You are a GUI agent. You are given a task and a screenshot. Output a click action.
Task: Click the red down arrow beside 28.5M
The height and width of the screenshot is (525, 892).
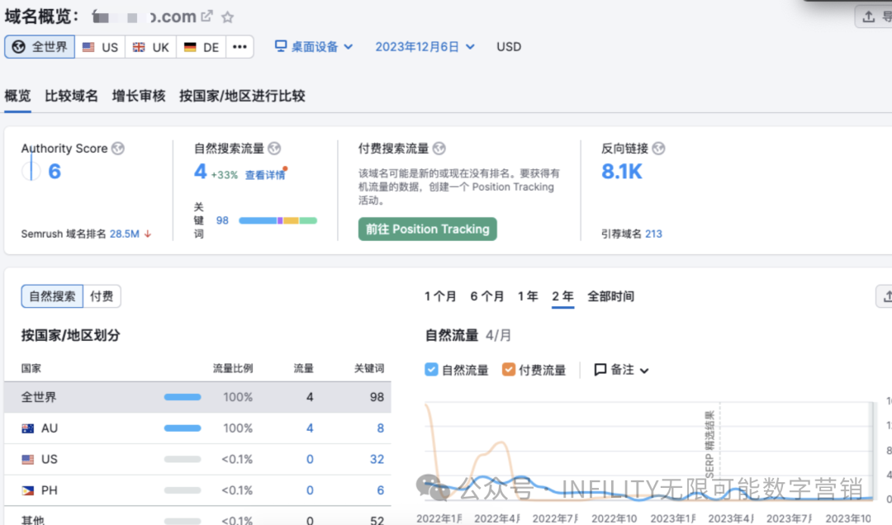pyautogui.click(x=148, y=234)
